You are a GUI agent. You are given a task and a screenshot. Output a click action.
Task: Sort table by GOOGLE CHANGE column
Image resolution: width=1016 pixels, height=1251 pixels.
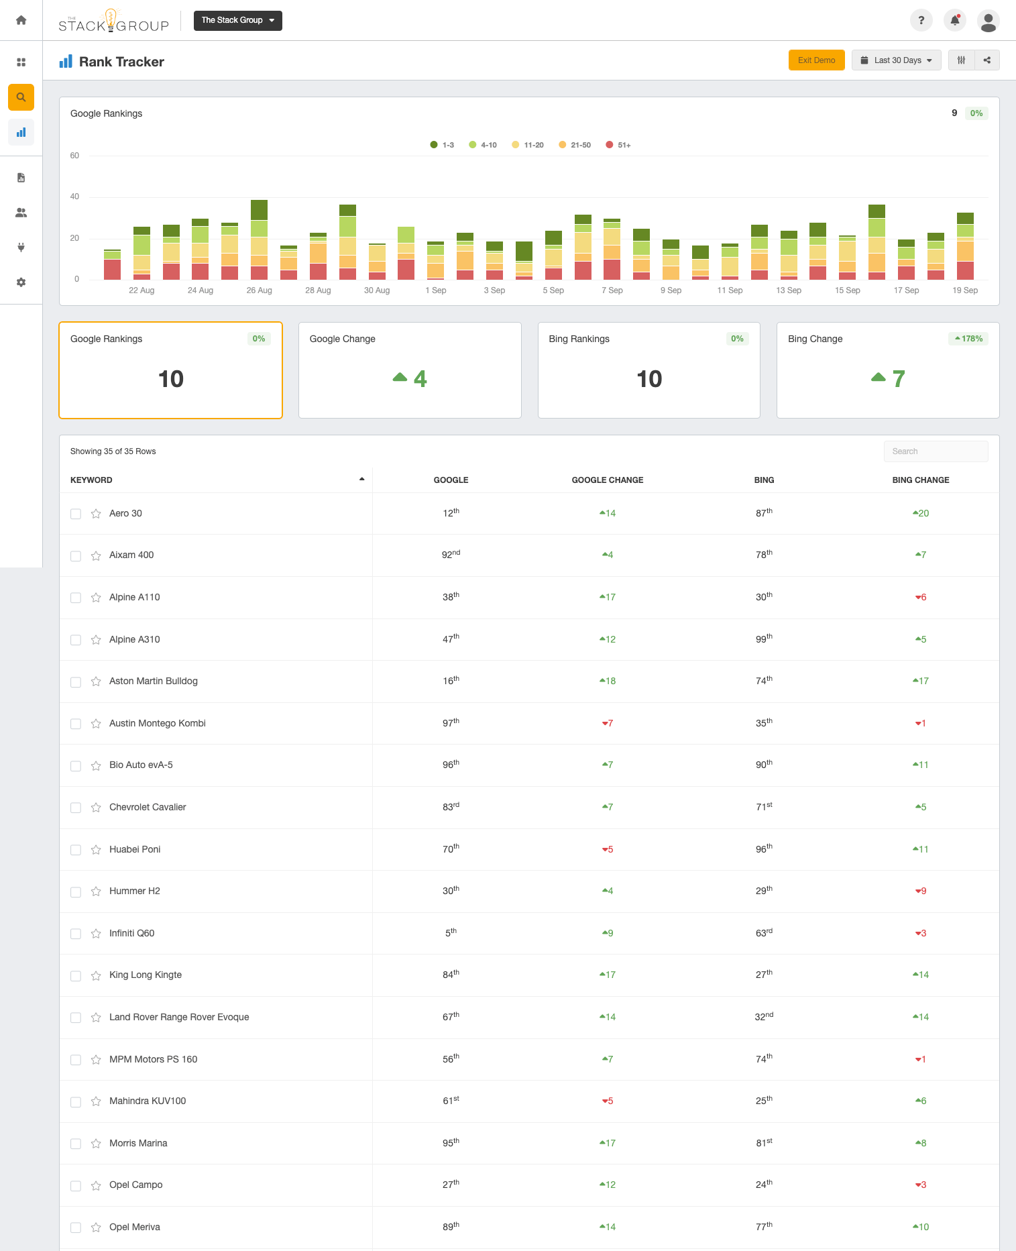[607, 480]
